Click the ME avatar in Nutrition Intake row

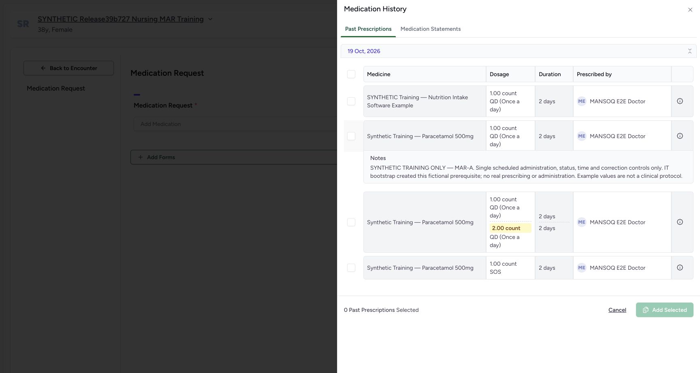(582, 101)
